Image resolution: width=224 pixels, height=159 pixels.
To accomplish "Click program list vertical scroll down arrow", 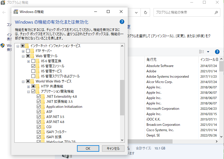I will tap(221, 136).
